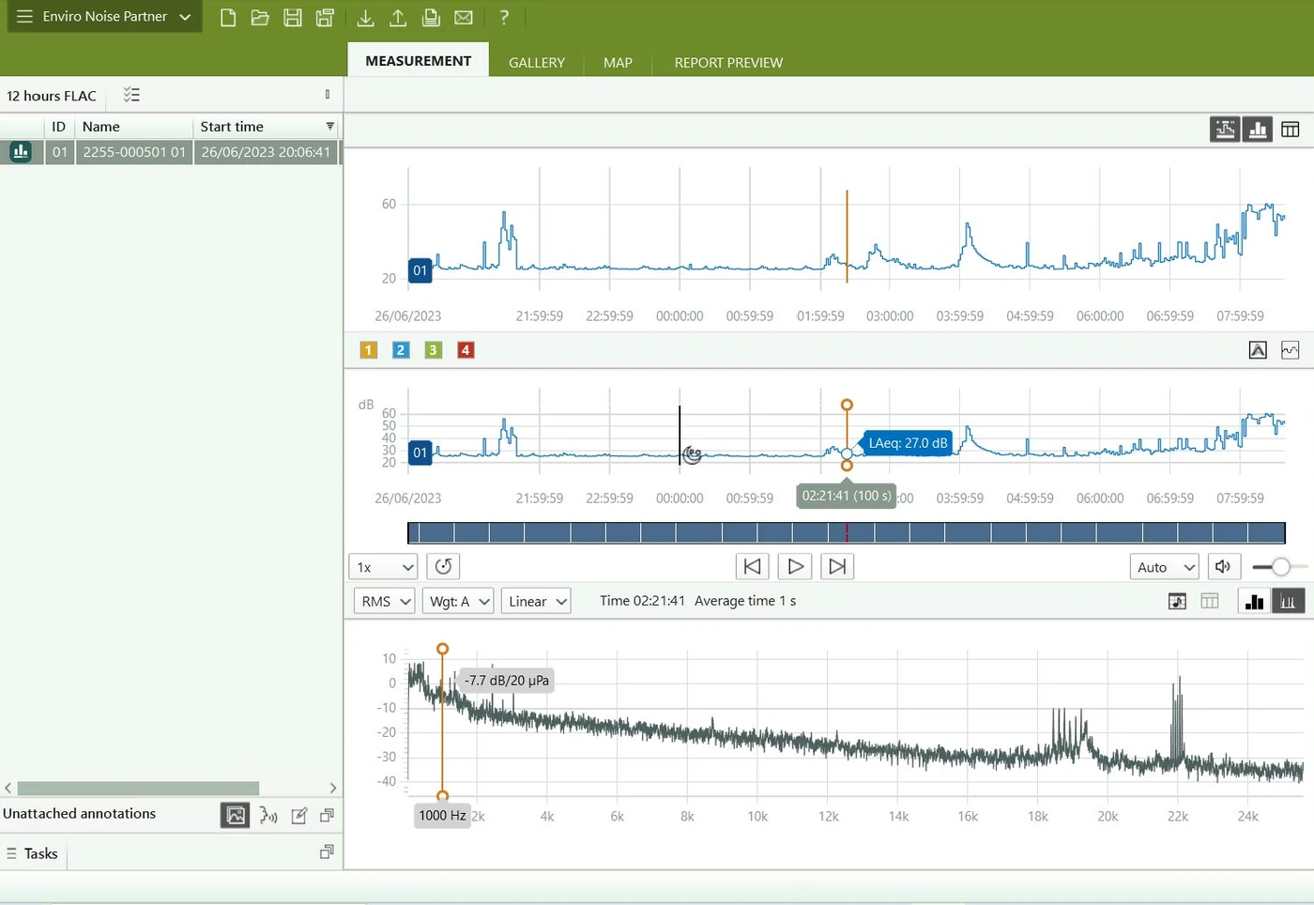Save the current project
The width and height of the screenshot is (1314, 905).
pos(293,18)
